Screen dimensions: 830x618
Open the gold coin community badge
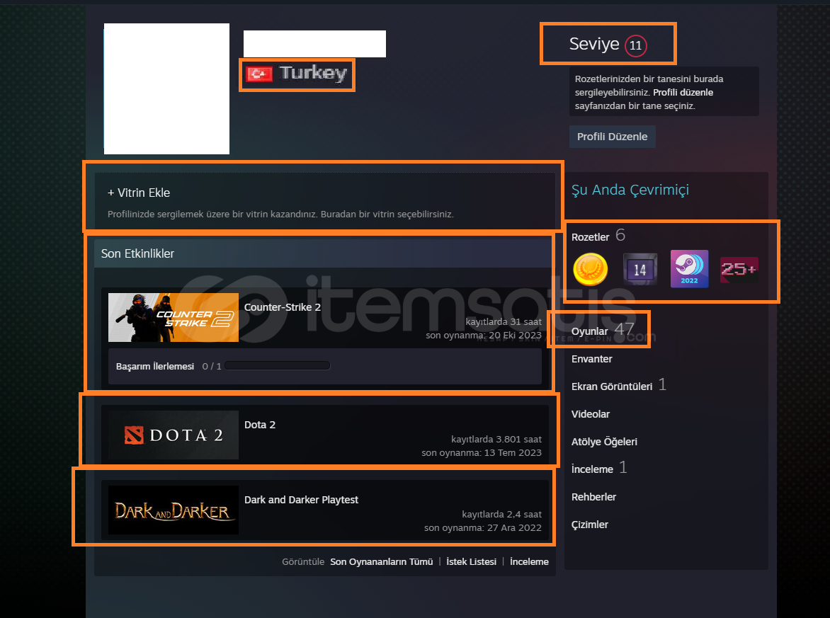[590, 269]
